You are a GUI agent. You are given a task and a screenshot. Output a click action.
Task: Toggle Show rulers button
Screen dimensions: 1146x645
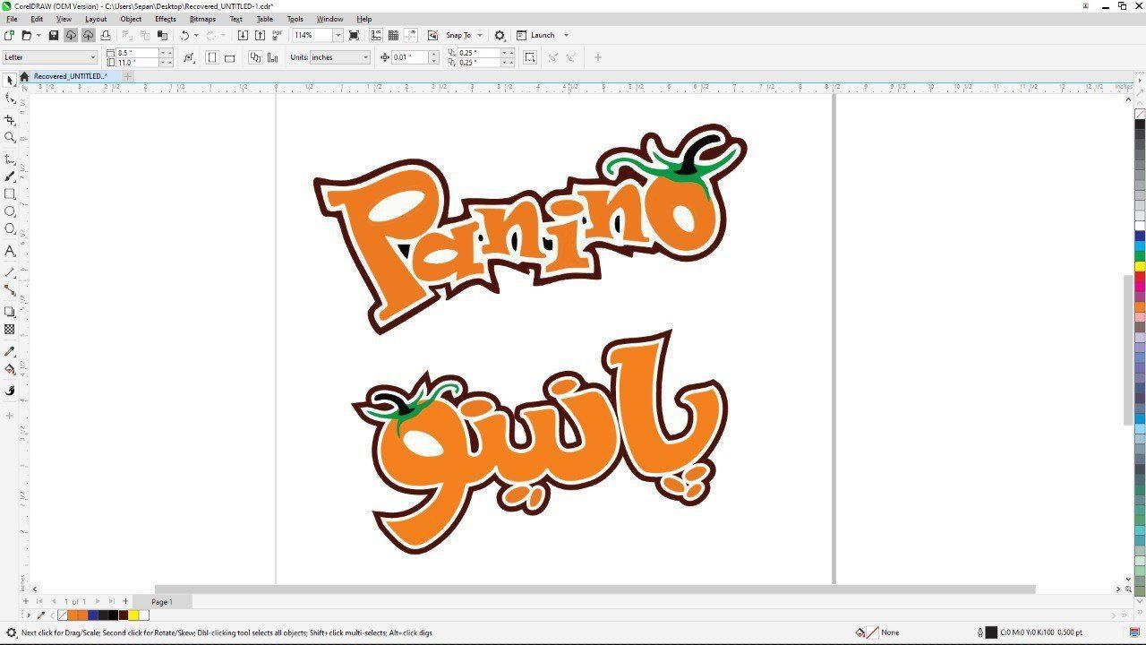pos(376,35)
